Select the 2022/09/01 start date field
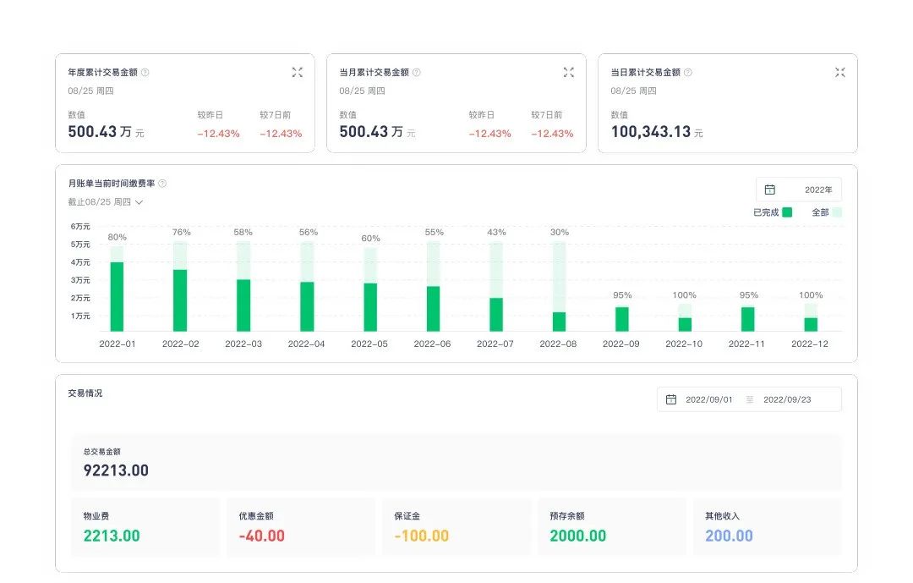913x583 pixels. (708, 399)
